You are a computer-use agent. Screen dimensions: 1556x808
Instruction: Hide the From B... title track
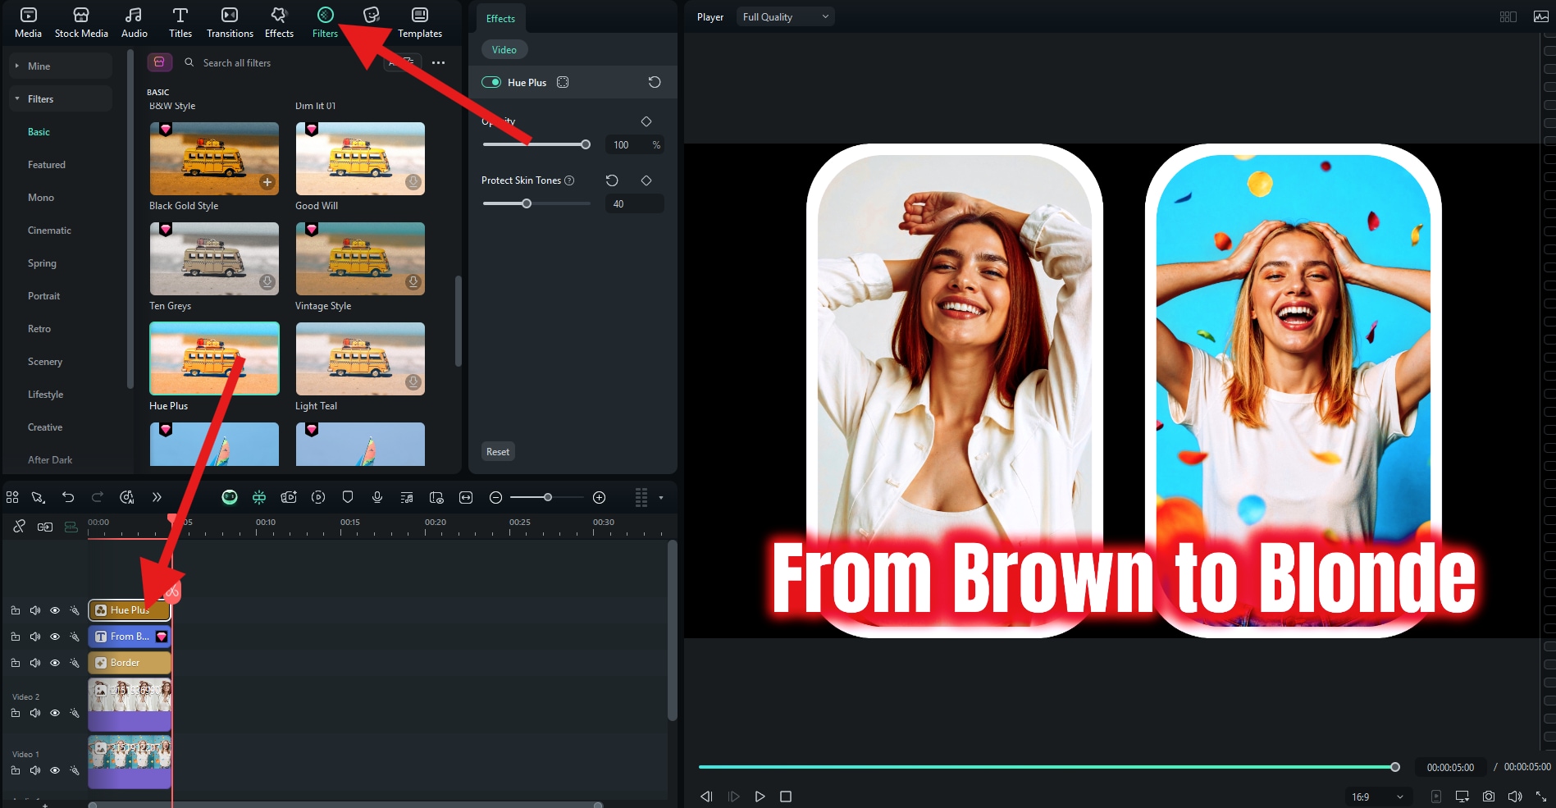coord(55,637)
